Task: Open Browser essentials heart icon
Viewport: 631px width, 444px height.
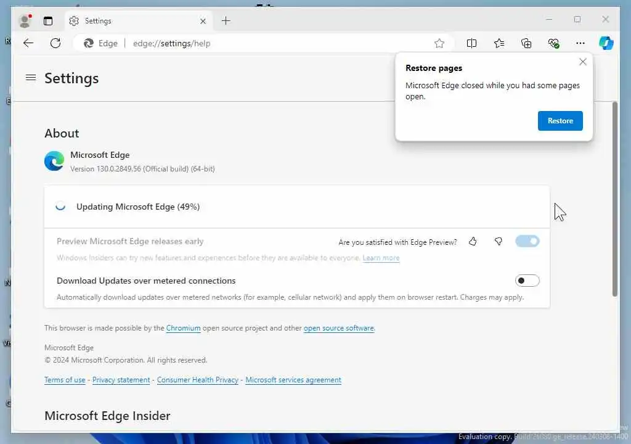Action: [554, 43]
